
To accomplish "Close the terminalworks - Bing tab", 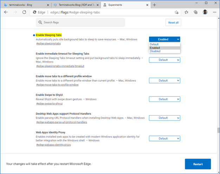I will [x=48, y=5].
